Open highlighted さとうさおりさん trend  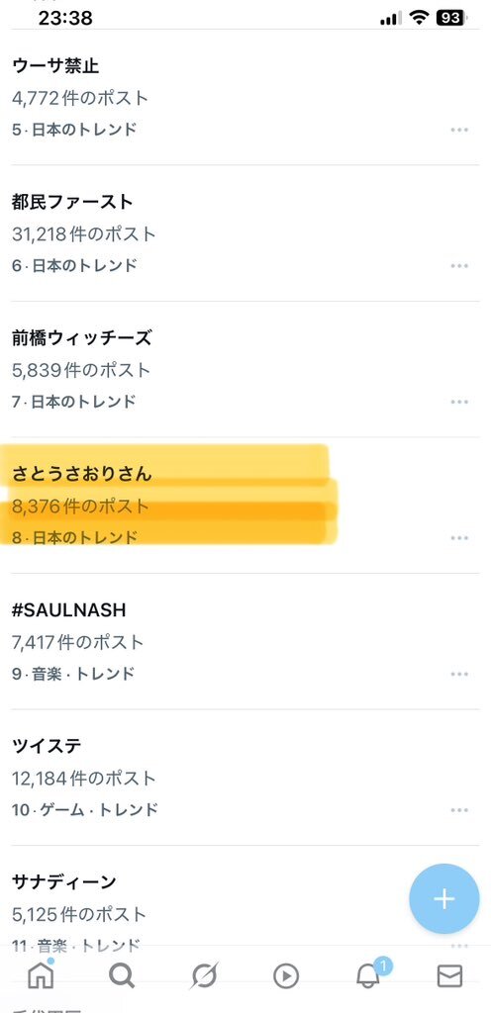(x=245, y=506)
